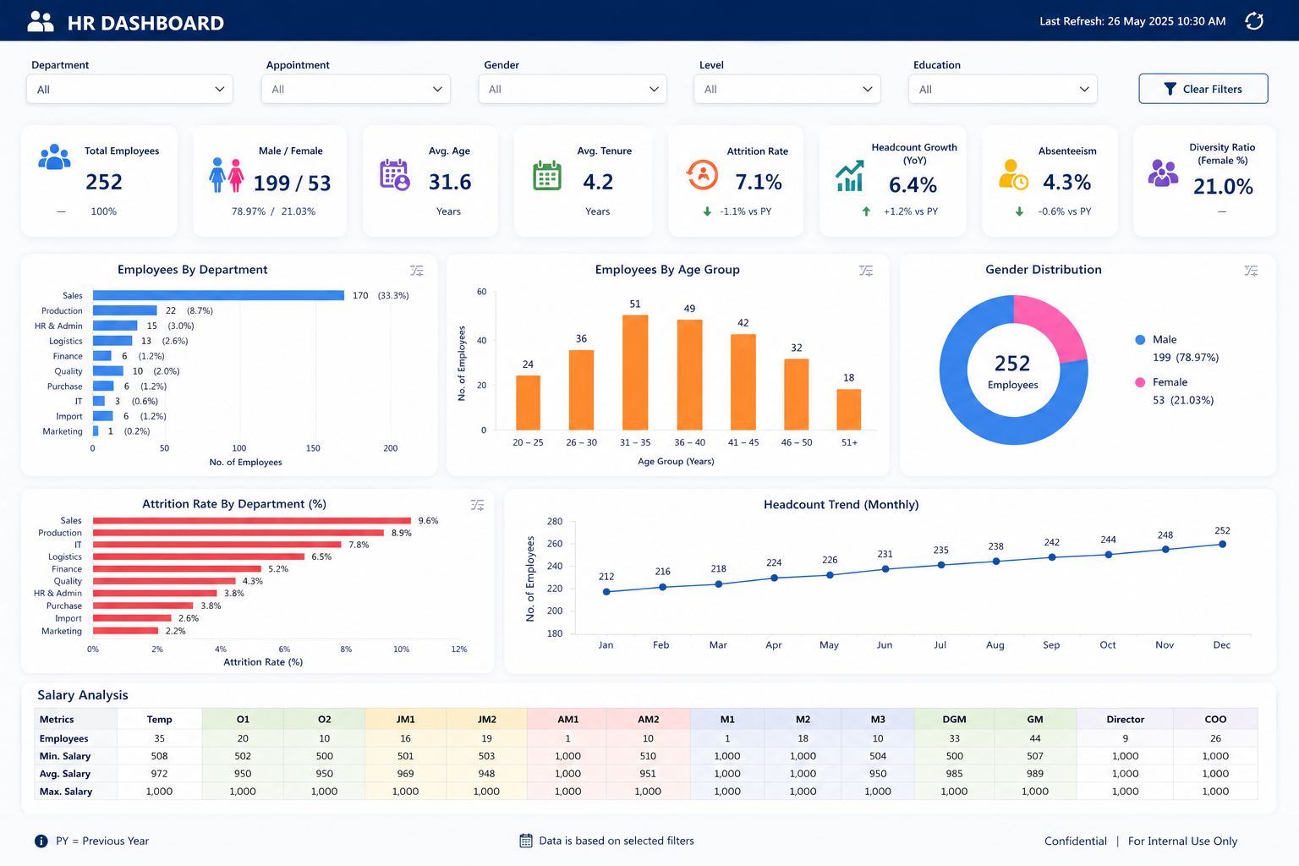This screenshot has height=866, width=1299.
Task: Click the Attrition Rate circular arrow icon
Action: pos(702,175)
